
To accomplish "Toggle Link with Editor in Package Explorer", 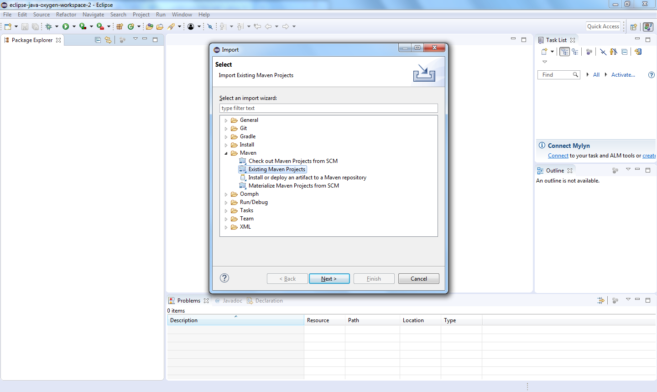I will click(x=108, y=40).
